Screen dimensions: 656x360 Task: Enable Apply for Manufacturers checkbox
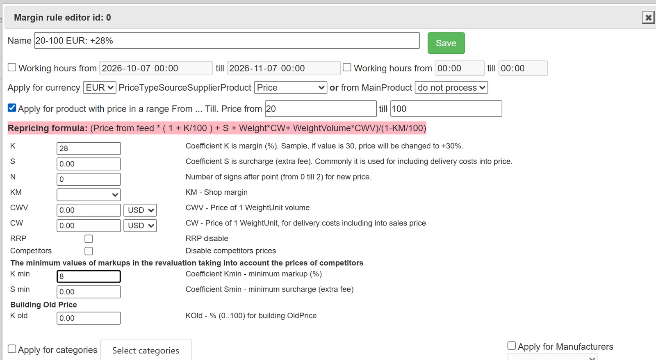pyautogui.click(x=512, y=346)
